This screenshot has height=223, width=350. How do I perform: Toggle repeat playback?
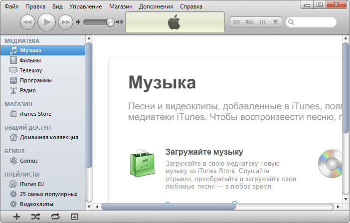55,217
